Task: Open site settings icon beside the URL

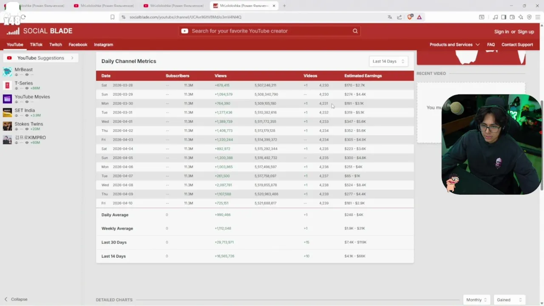Action: (x=123, y=17)
